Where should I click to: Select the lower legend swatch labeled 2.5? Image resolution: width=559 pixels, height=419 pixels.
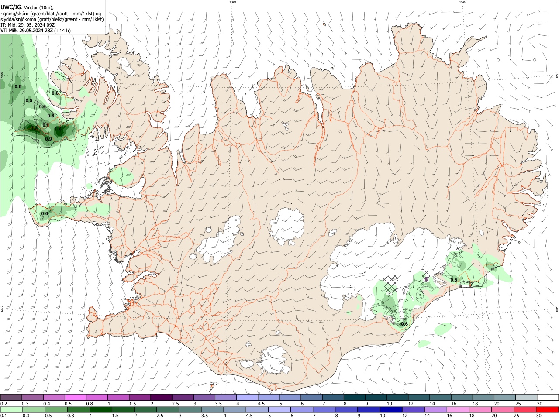168,409
